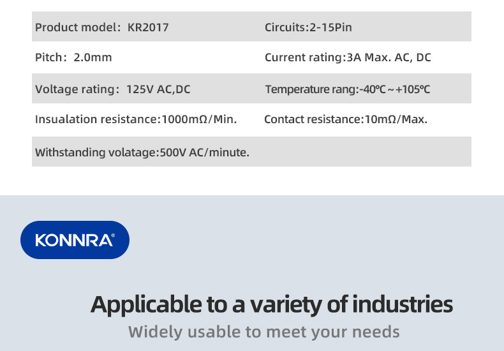Click the Circuits 2-15Pin specification
Screen dimensions: 504x351
308,27
